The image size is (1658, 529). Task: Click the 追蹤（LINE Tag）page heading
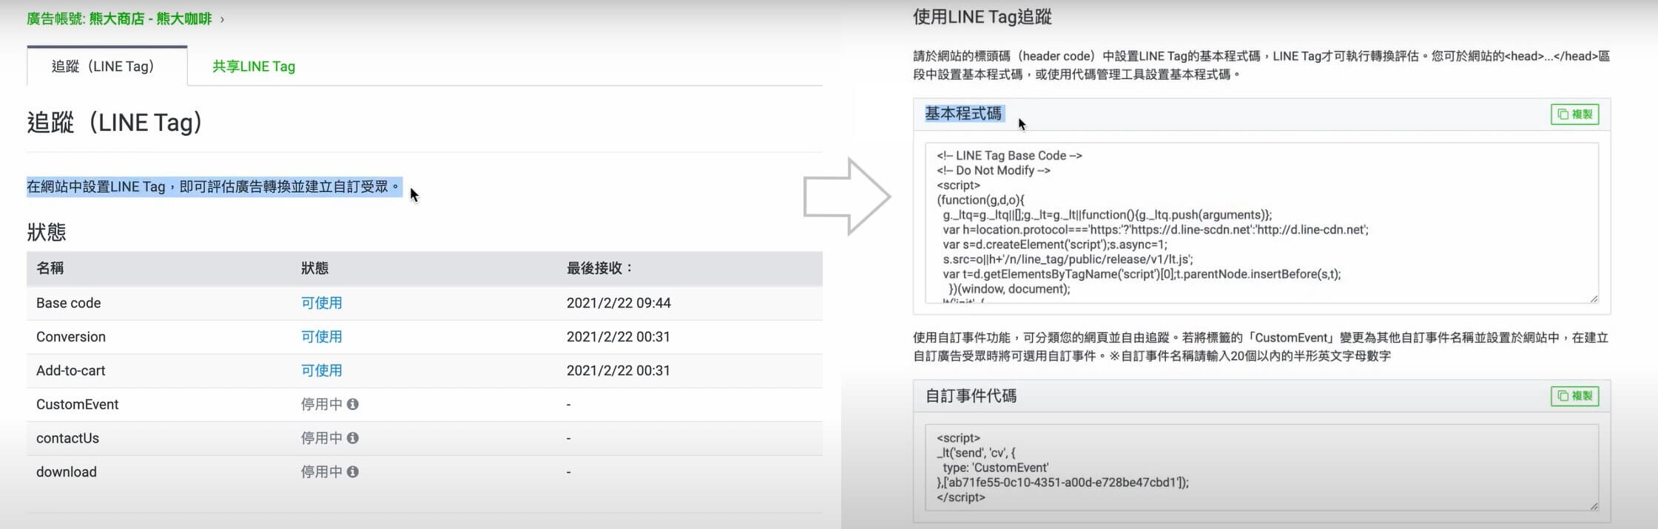click(x=115, y=122)
